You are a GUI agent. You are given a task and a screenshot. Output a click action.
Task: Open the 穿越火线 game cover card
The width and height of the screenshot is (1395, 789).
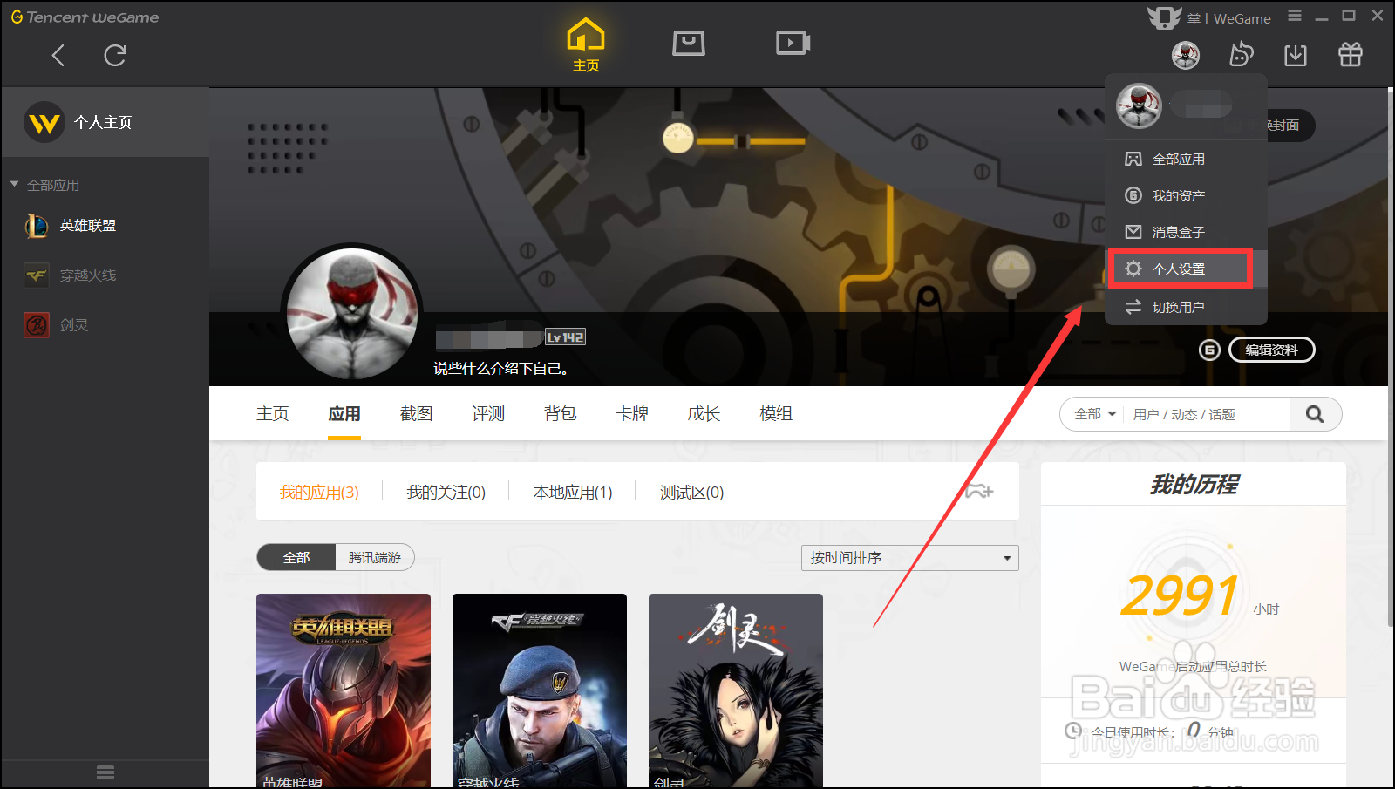tap(540, 690)
